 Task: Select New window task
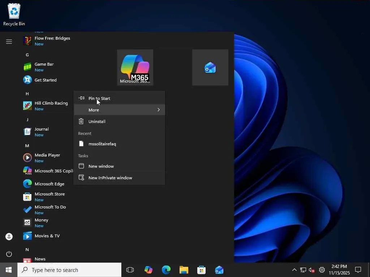coord(119,166)
